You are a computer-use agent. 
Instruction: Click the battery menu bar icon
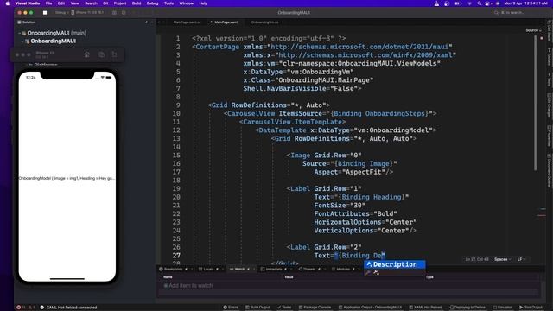[x=458, y=3]
